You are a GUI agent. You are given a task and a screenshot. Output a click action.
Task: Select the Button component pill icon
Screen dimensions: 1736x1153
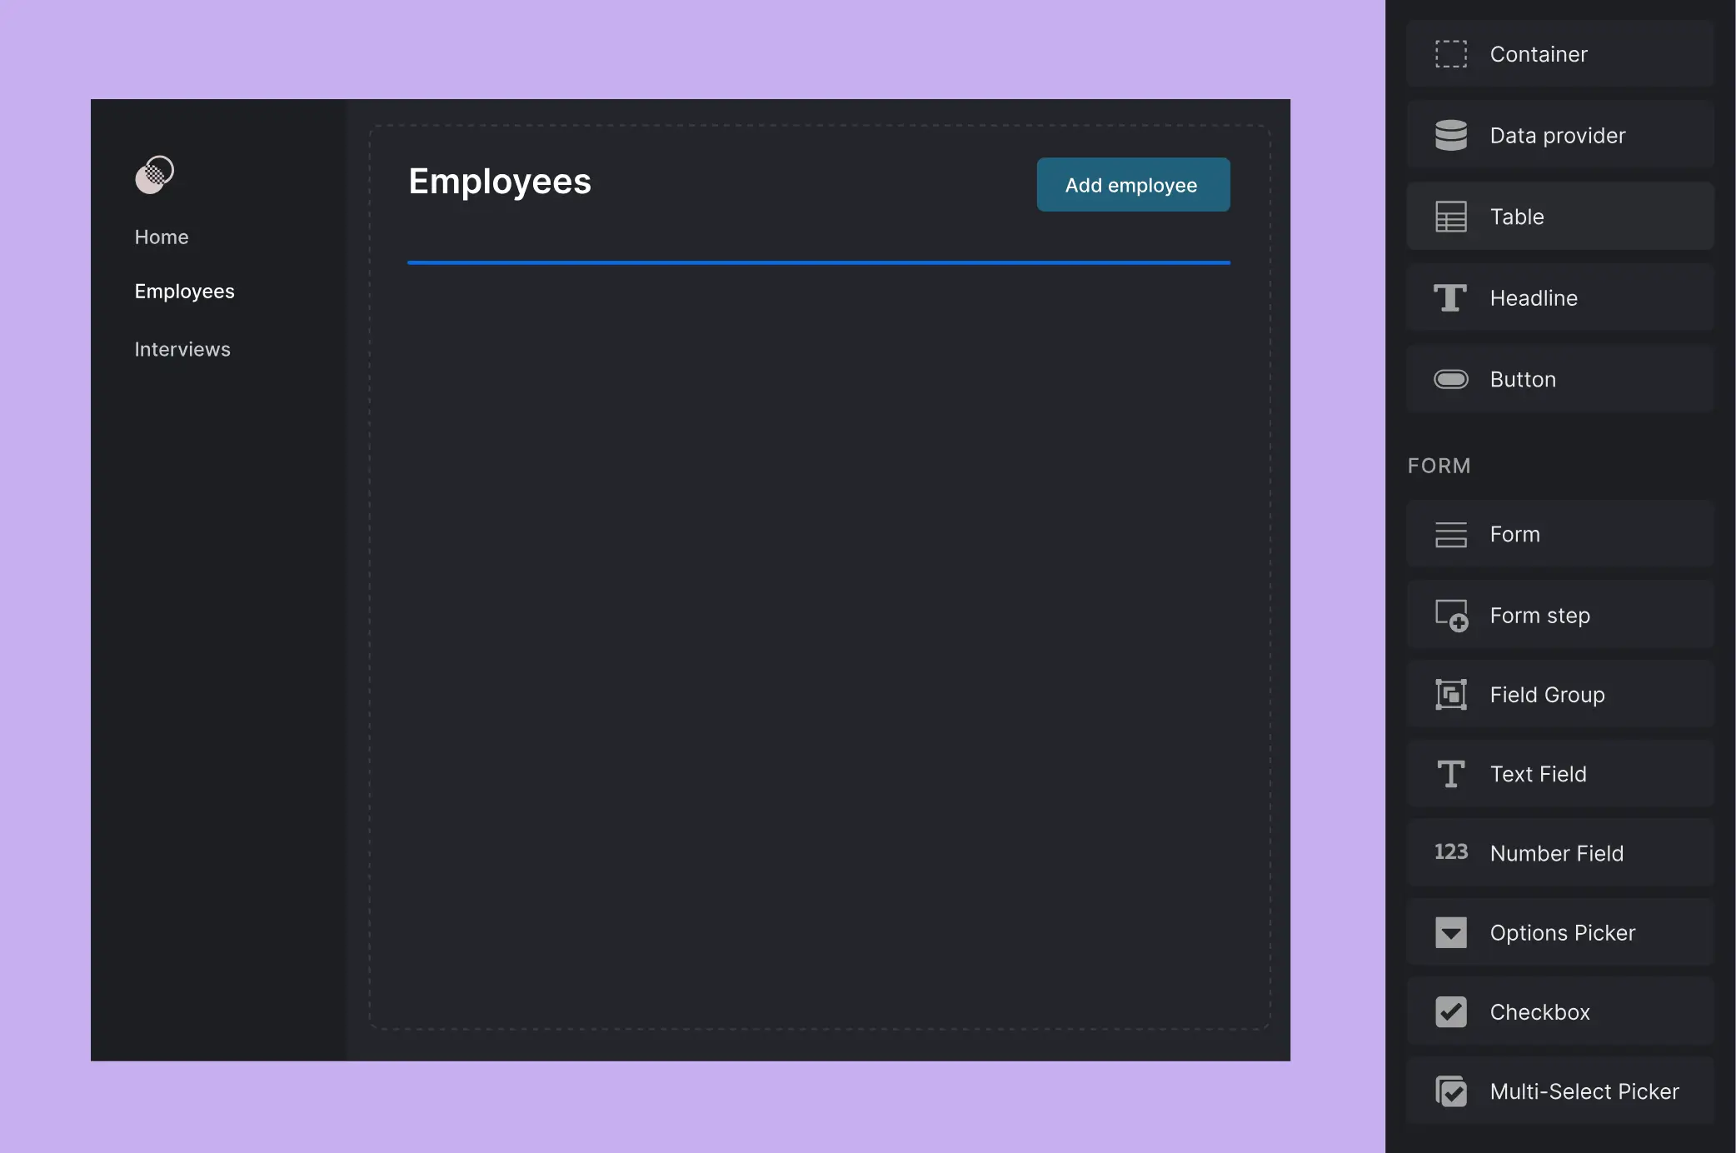[x=1450, y=378]
